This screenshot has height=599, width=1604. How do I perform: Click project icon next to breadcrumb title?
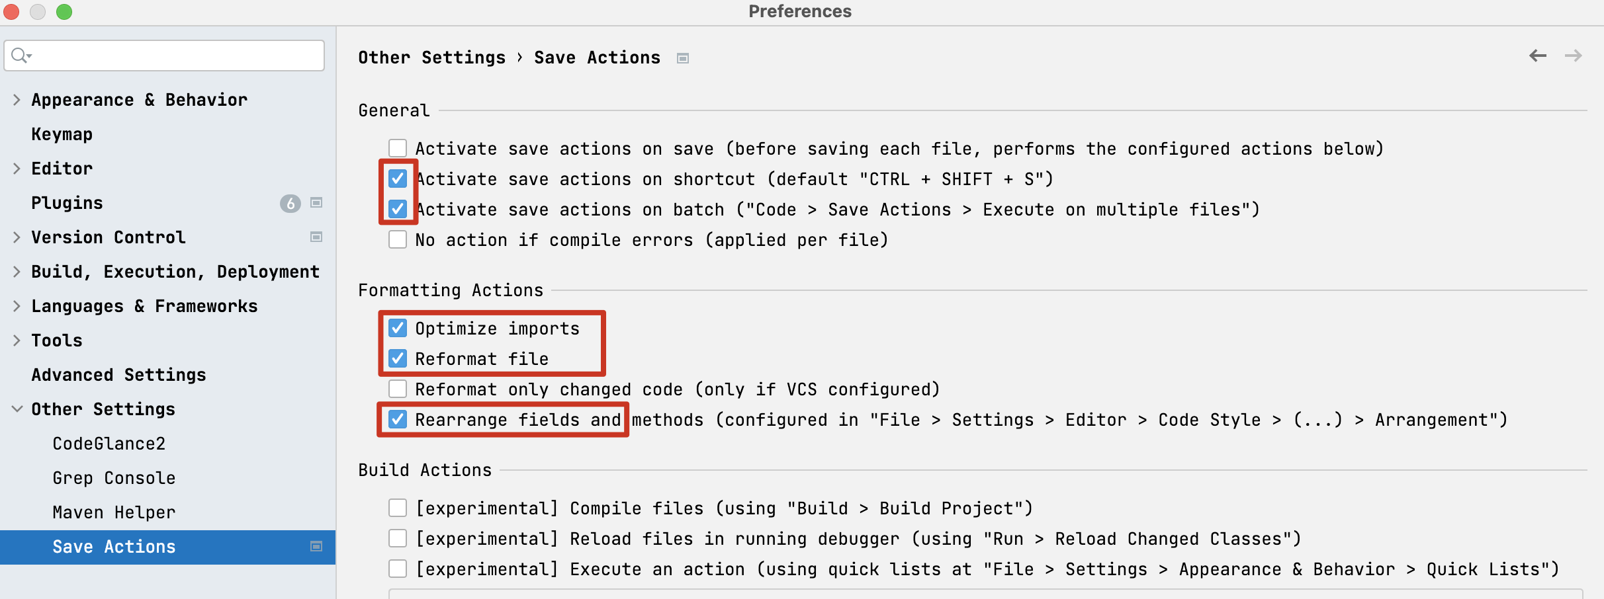point(683,59)
